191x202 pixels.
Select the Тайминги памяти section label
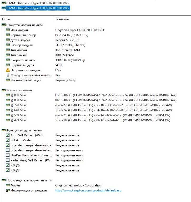(19, 90)
